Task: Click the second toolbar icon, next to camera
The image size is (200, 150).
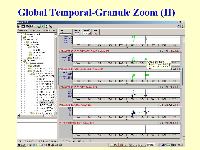Action: tap(23, 26)
